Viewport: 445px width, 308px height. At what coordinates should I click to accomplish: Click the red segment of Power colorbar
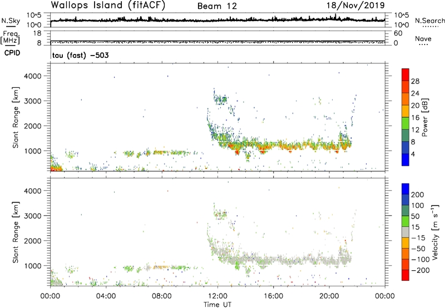[406, 74]
